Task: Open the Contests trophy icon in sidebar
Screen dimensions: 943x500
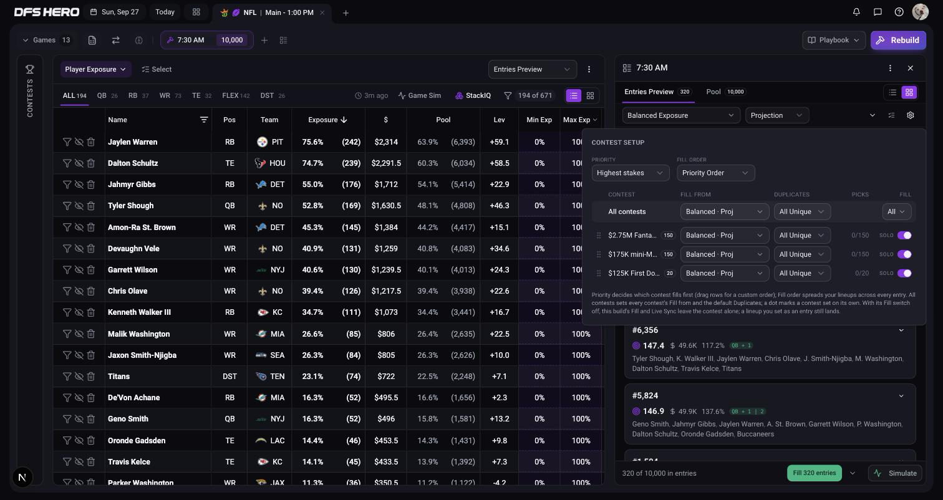Action: pyautogui.click(x=29, y=69)
